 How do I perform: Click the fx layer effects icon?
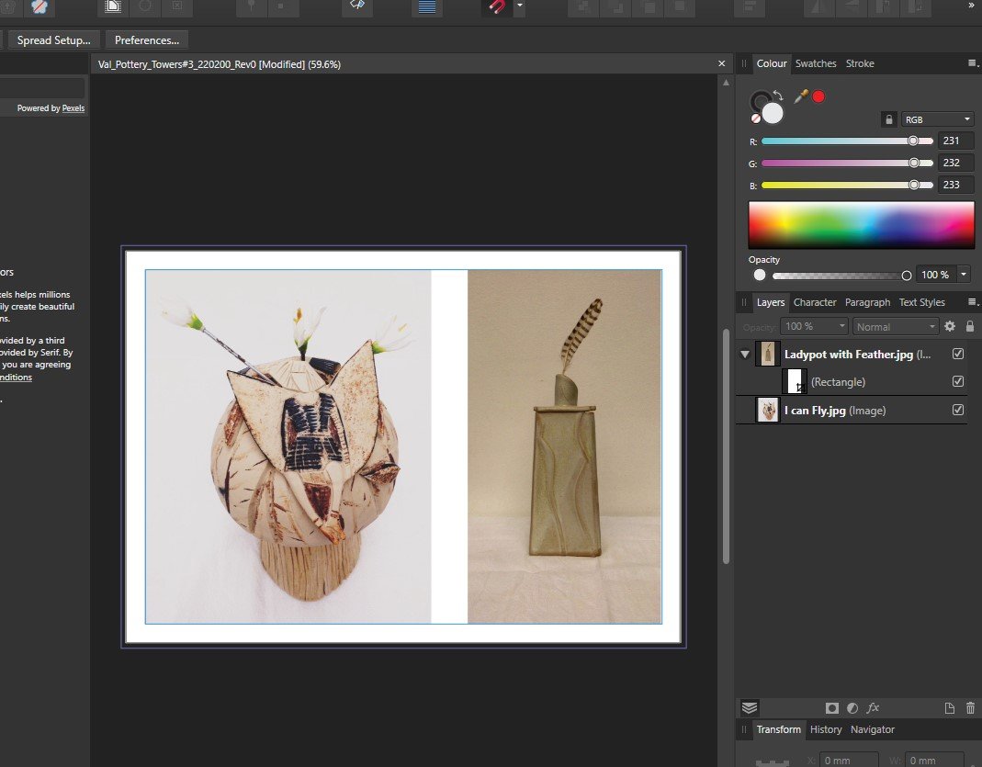(872, 708)
